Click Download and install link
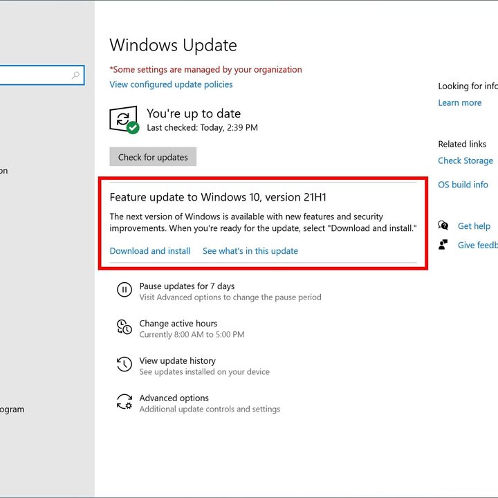498x498 pixels. 150,251
